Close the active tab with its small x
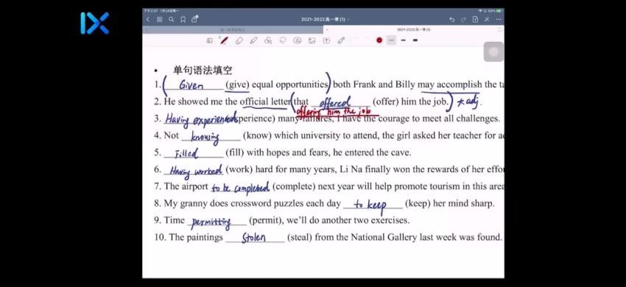 328,29
